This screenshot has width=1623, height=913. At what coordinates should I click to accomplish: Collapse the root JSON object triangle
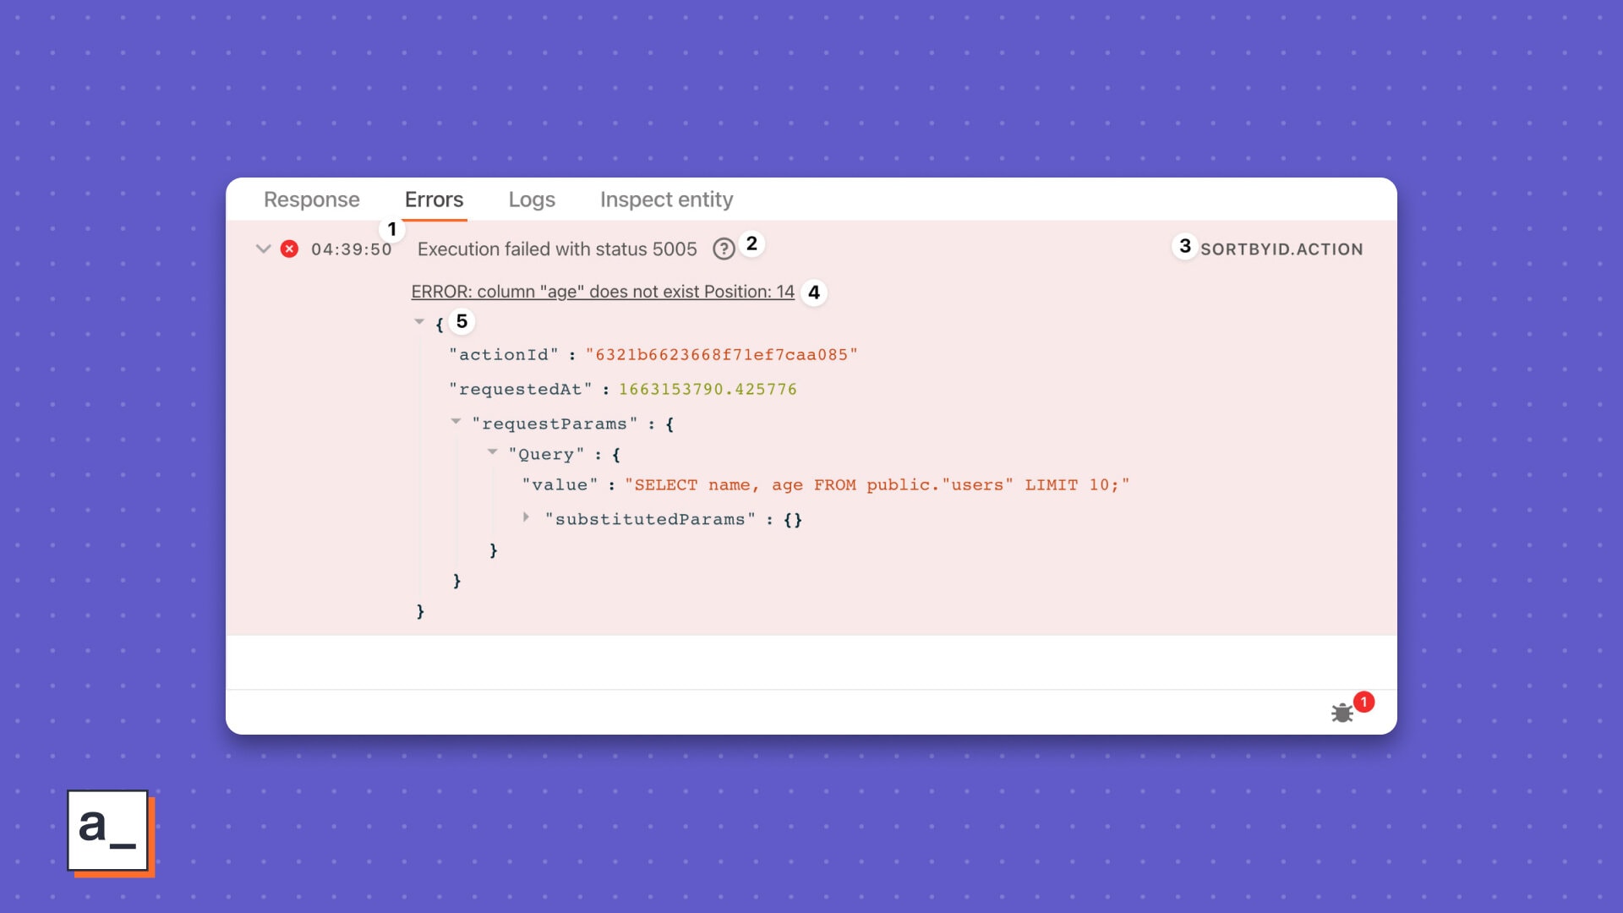pos(419,321)
